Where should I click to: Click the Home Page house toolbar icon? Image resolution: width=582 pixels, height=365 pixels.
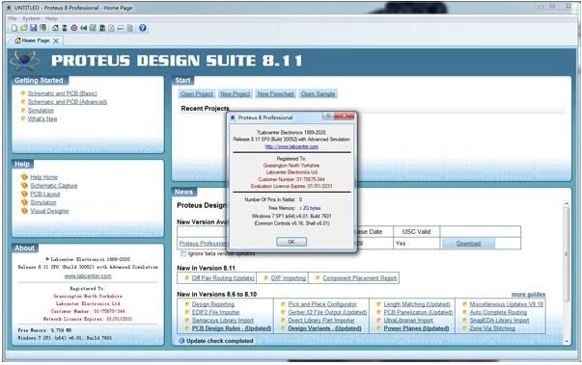[55, 28]
